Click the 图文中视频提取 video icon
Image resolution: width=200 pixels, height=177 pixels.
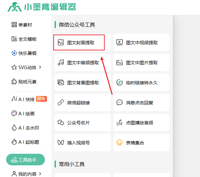click(119, 42)
